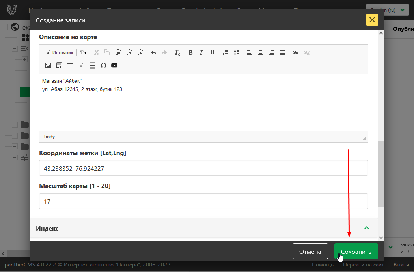Click the Сохранить button
Viewport: 414px width, 272px height.
click(356, 252)
